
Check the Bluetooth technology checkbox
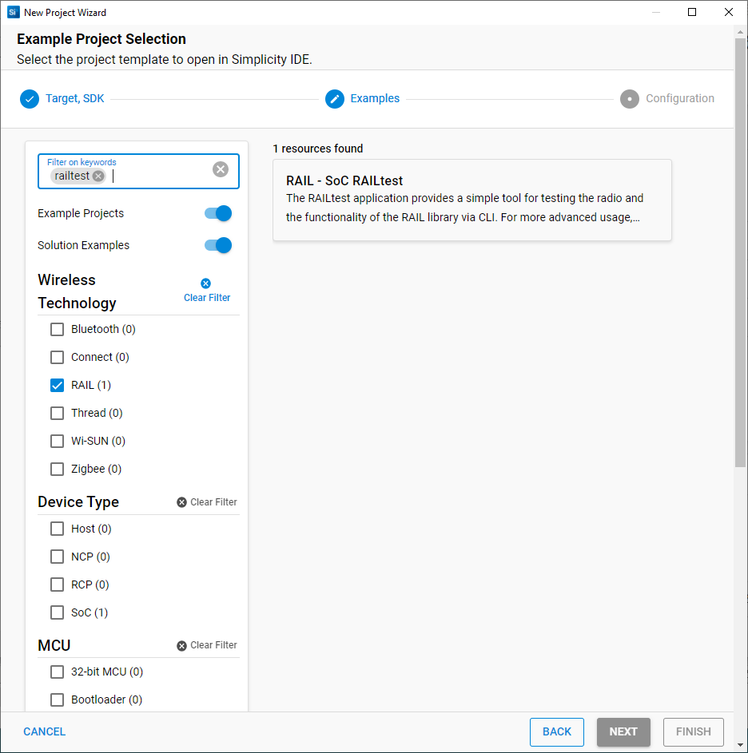tap(58, 329)
